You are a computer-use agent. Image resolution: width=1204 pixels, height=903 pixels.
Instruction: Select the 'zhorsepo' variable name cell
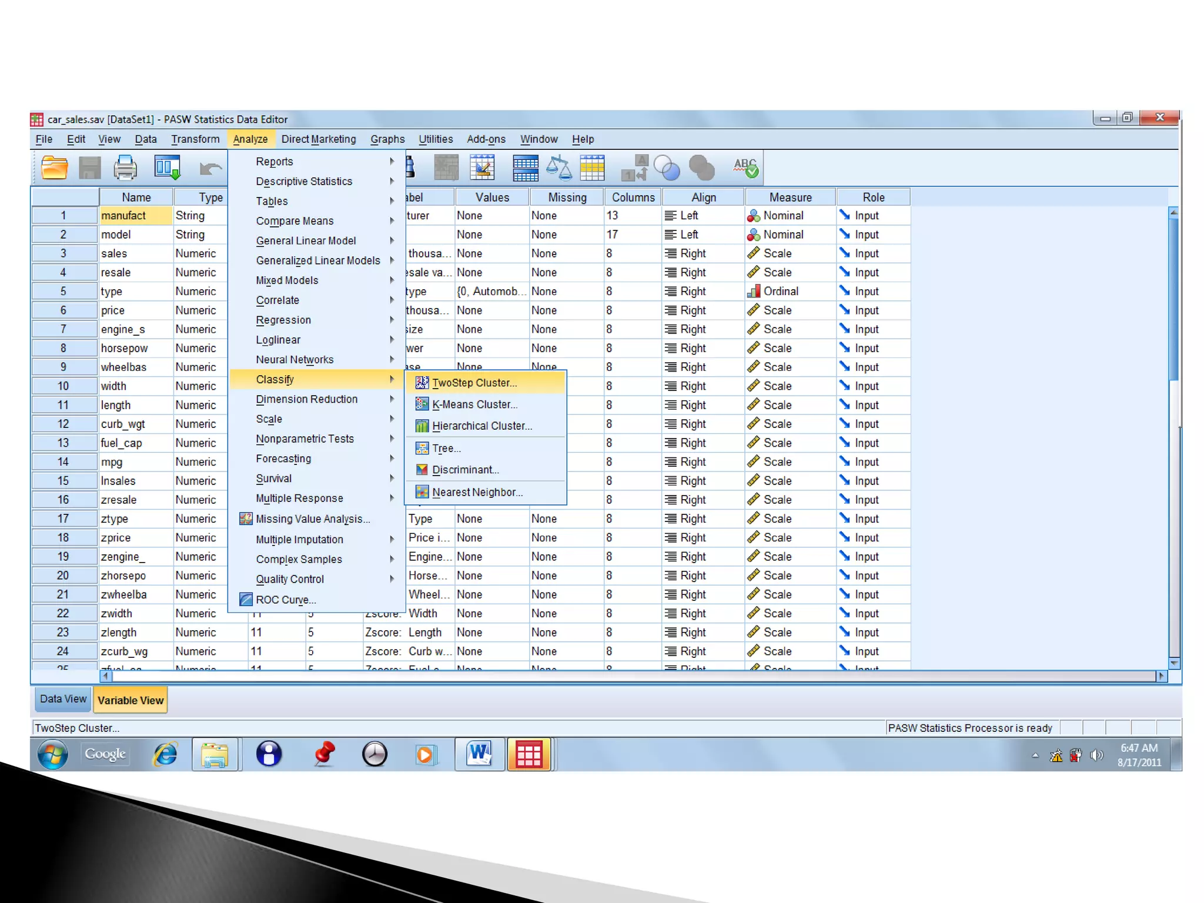(136, 576)
